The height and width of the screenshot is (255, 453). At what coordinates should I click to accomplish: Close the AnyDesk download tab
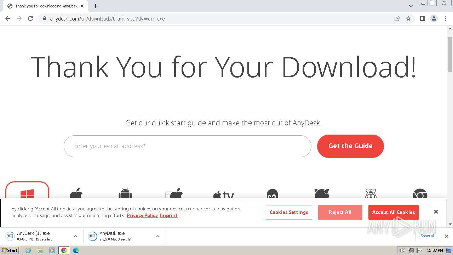(82, 6)
